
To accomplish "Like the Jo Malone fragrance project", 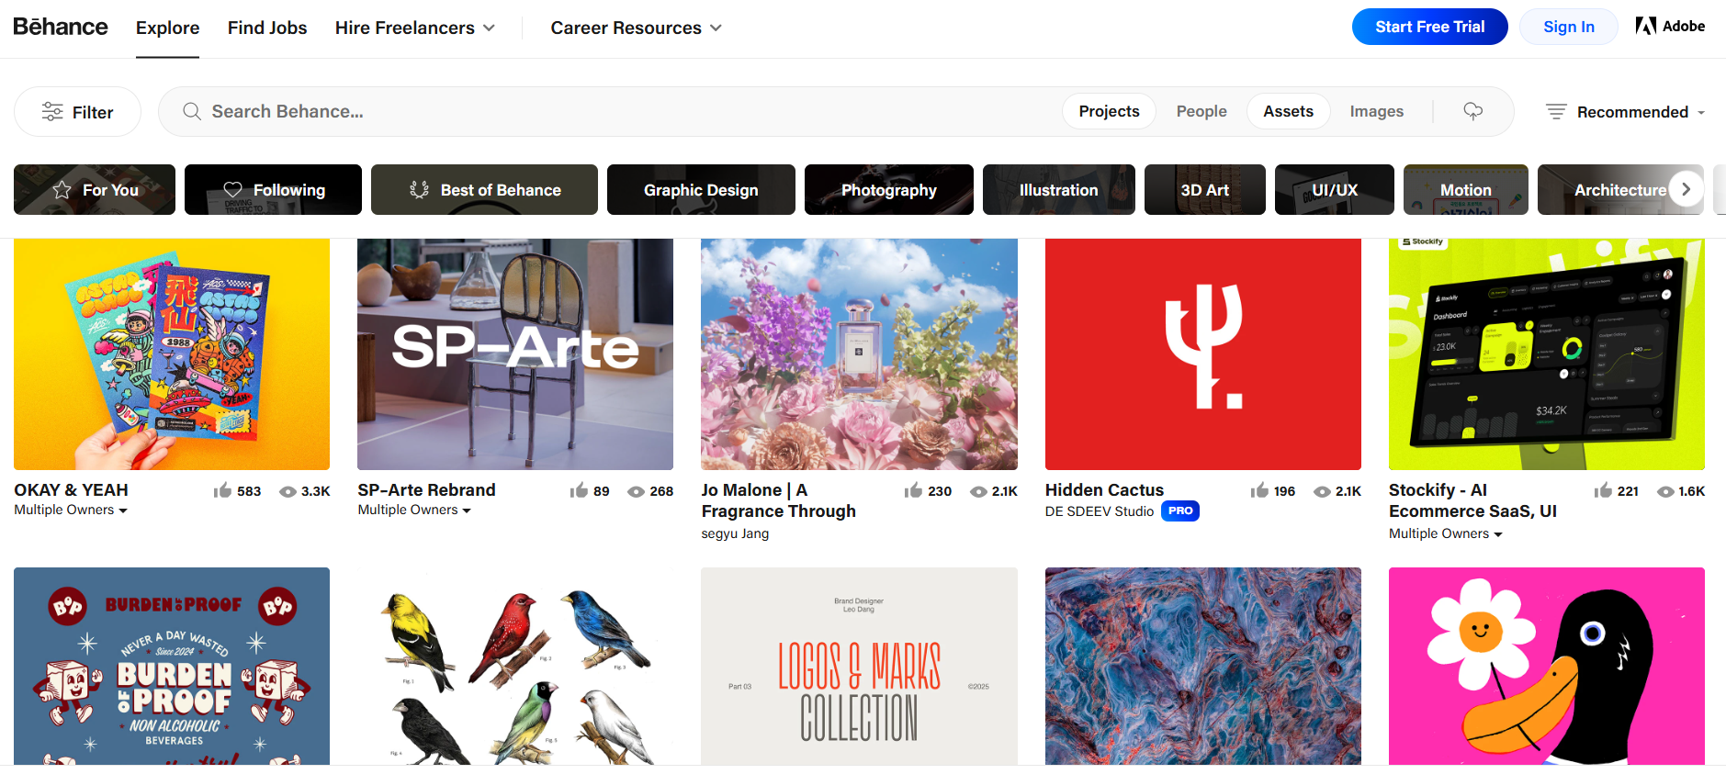I will (x=913, y=490).
